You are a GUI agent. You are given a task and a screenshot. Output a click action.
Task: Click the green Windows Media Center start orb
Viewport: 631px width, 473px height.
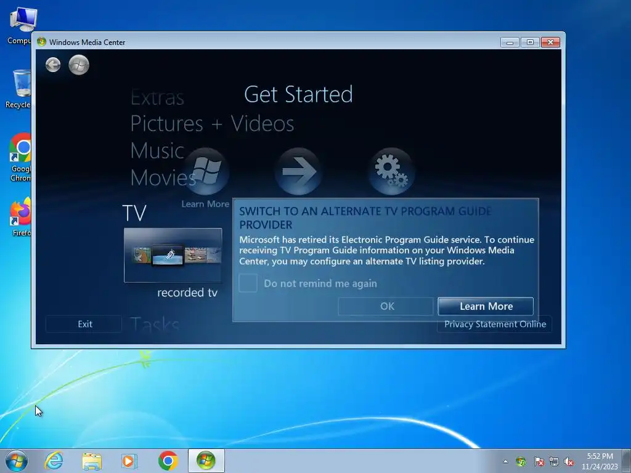(x=79, y=65)
